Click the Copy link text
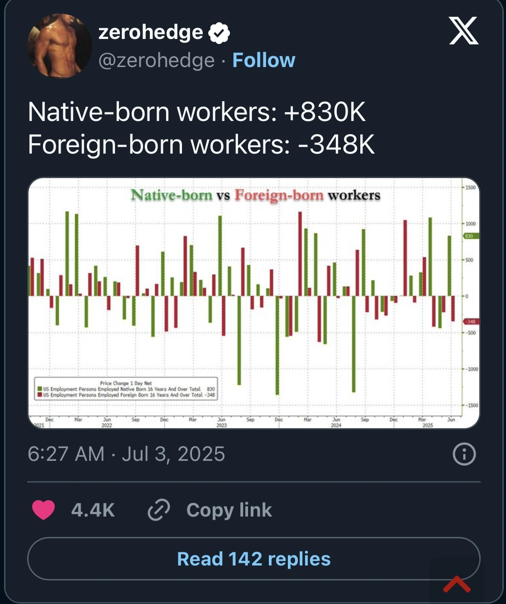 click(x=229, y=510)
